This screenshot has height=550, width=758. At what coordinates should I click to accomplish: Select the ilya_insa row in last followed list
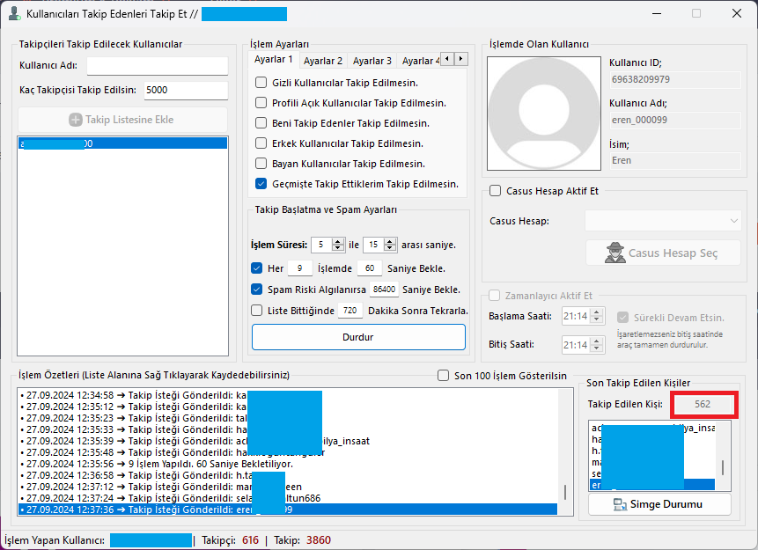[x=652, y=428]
